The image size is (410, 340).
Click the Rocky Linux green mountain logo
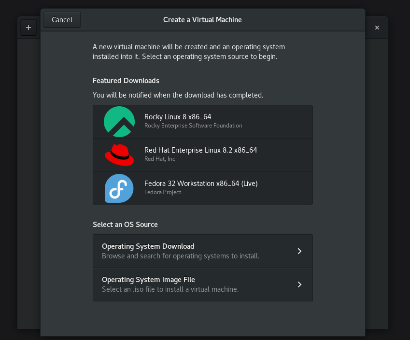(x=119, y=122)
